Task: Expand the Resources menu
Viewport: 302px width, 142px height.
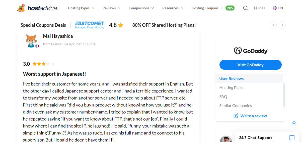Action: pyautogui.click(x=173, y=8)
